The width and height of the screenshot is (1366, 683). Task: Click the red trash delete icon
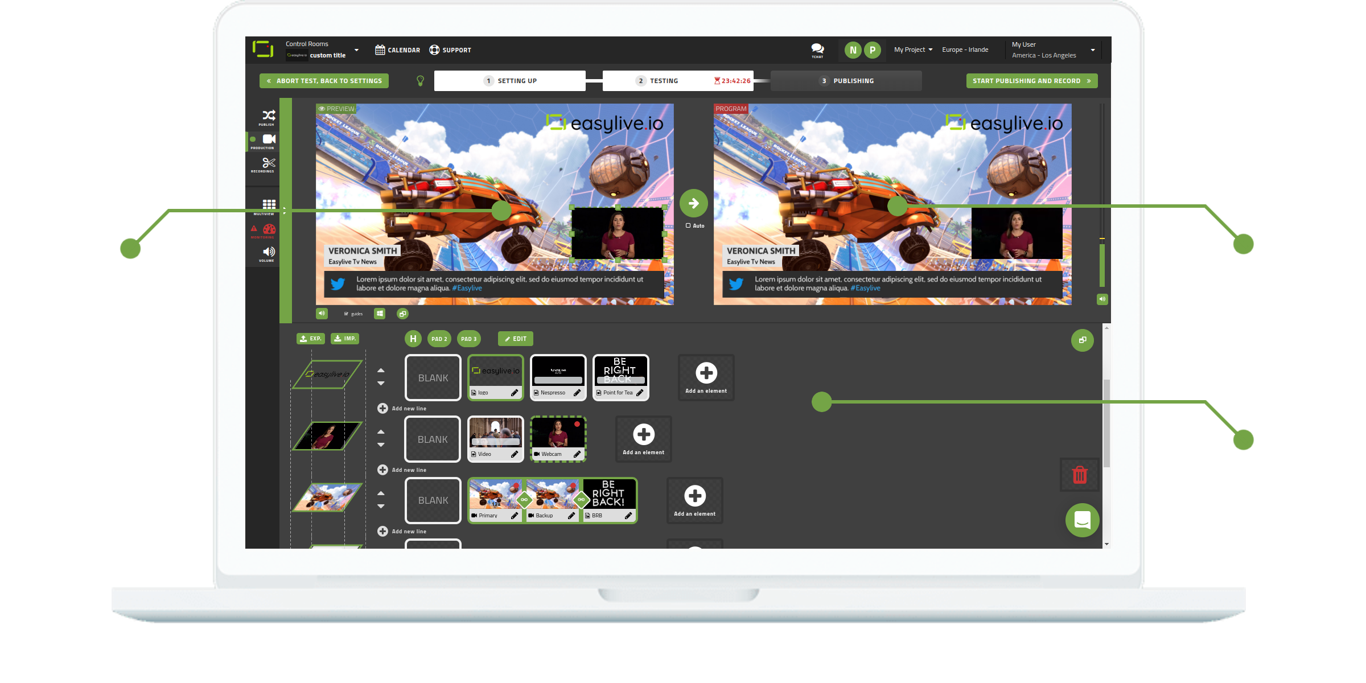coord(1080,475)
